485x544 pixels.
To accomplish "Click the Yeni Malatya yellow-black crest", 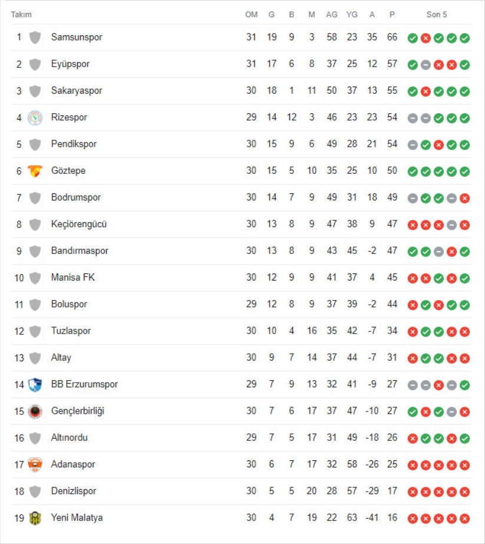I will coord(35,518).
